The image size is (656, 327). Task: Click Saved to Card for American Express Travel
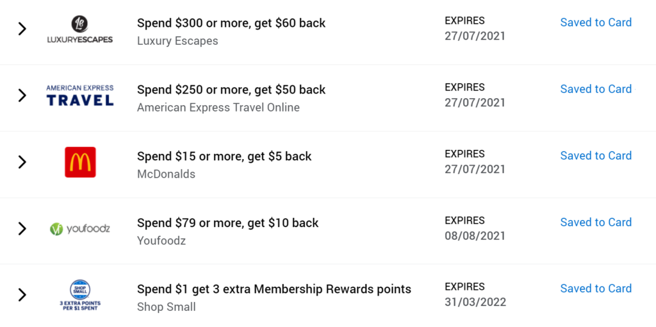[x=596, y=88]
